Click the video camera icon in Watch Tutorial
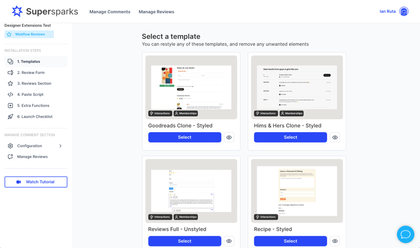The width and height of the screenshot is (420, 248). tap(18, 182)
